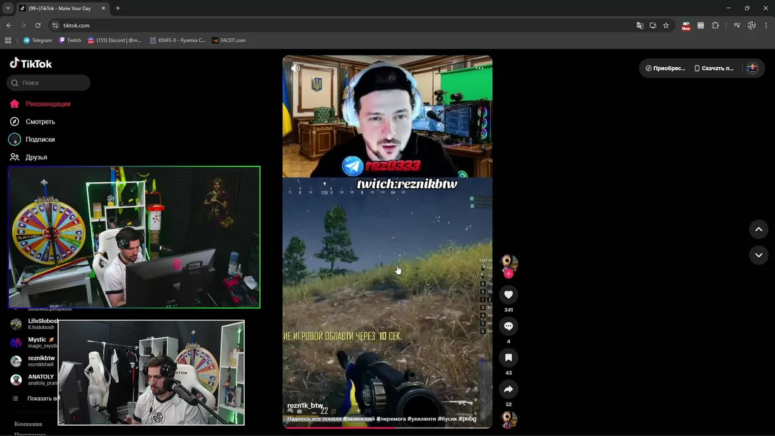
Task: Click the translate page icon
Action: point(640,25)
